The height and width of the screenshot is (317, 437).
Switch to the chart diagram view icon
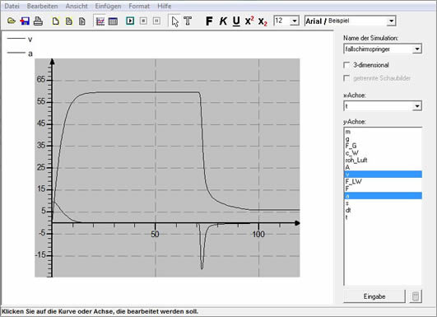point(100,21)
